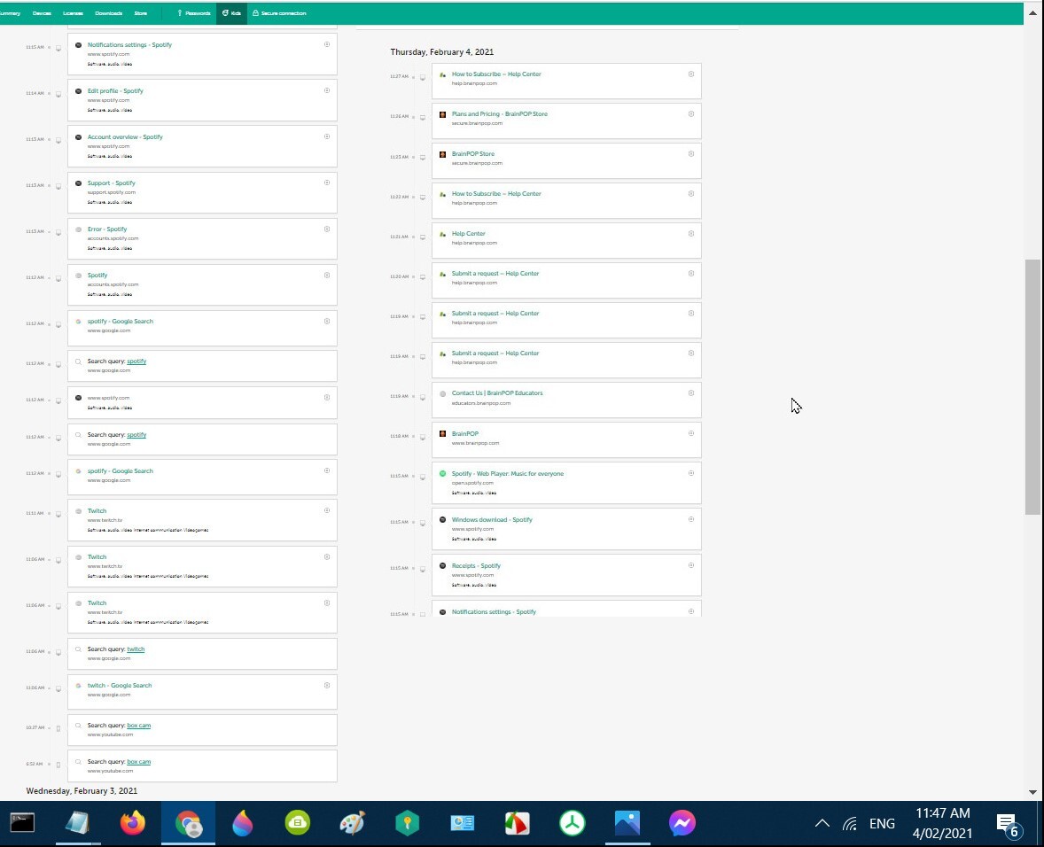
Task: Open Command Prompt from the taskbar
Action: [x=22, y=823]
